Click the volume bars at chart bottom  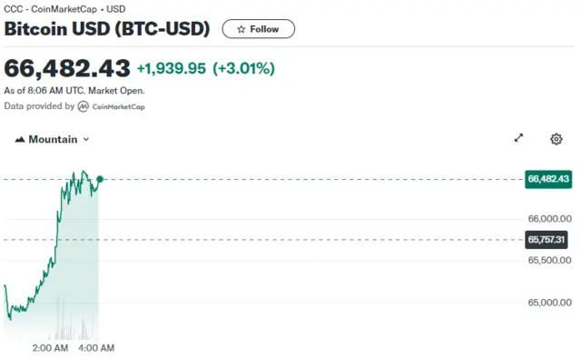[76, 319]
